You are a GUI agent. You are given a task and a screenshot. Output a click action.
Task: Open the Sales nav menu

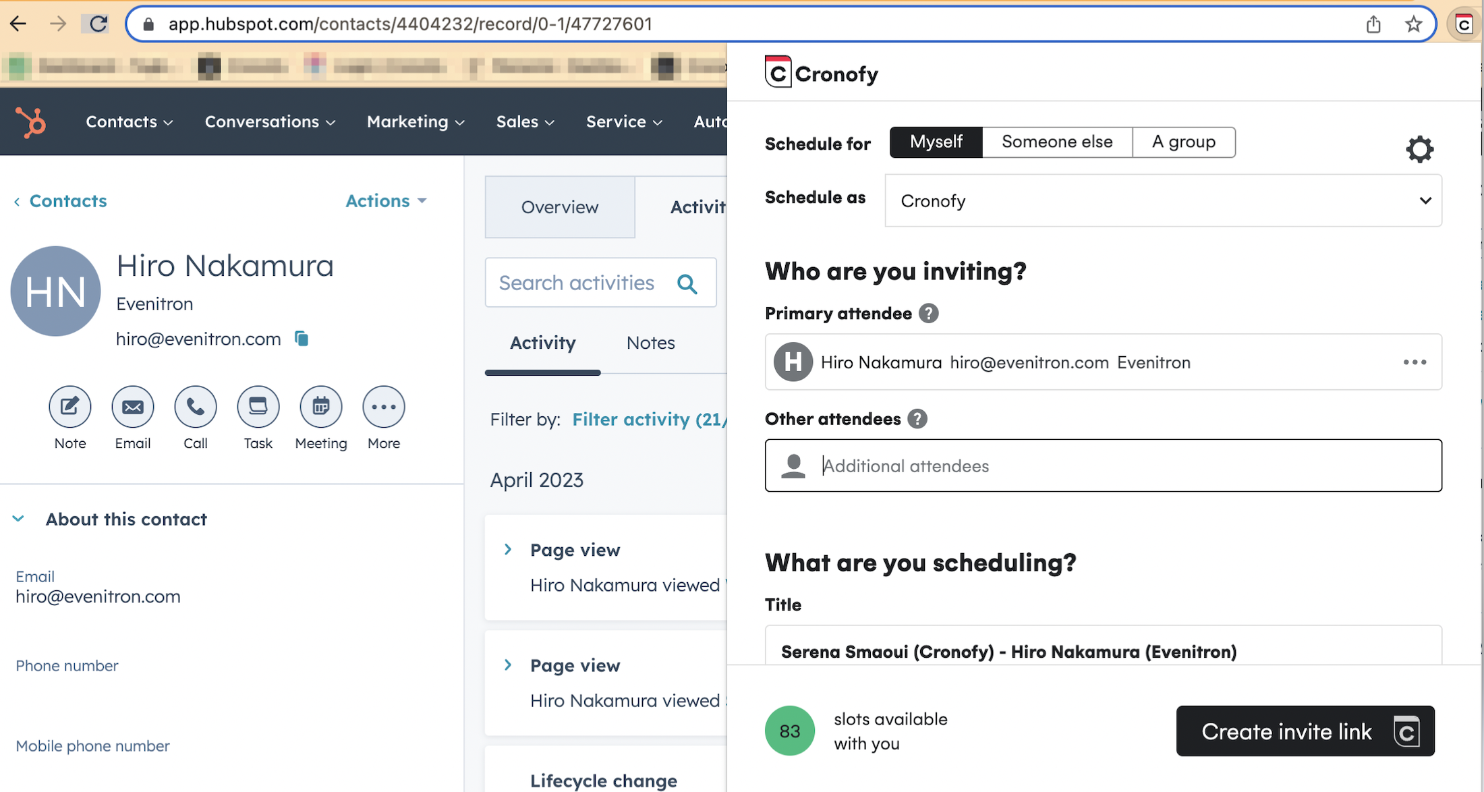point(525,122)
